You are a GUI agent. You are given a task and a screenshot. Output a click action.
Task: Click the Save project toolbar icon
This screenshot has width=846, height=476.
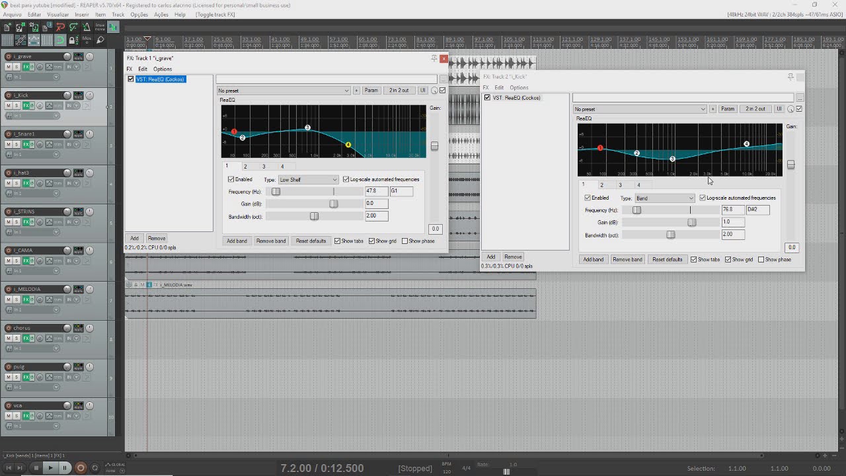(34, 27)
